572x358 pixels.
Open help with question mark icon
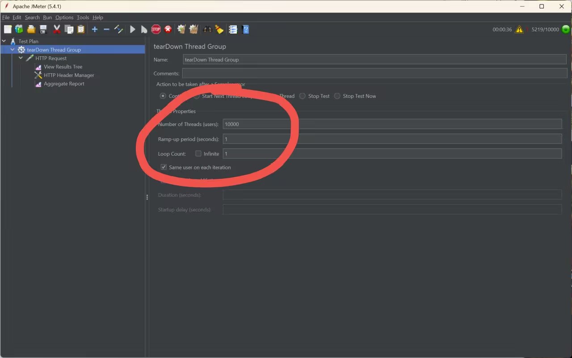point(245,29)
